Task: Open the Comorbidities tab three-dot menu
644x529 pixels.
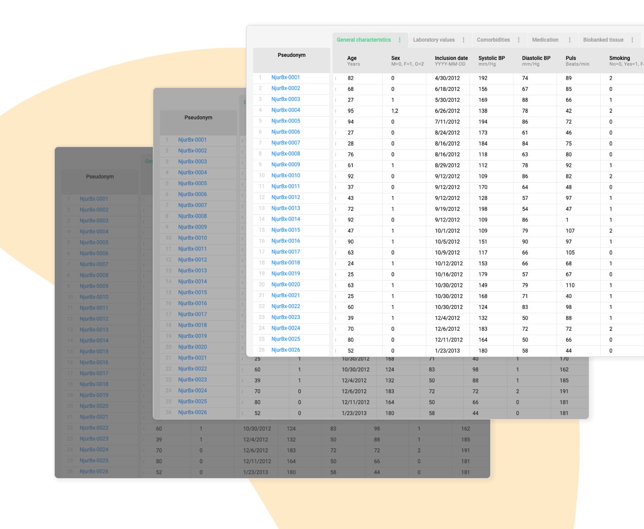Action: coord(519,40)
